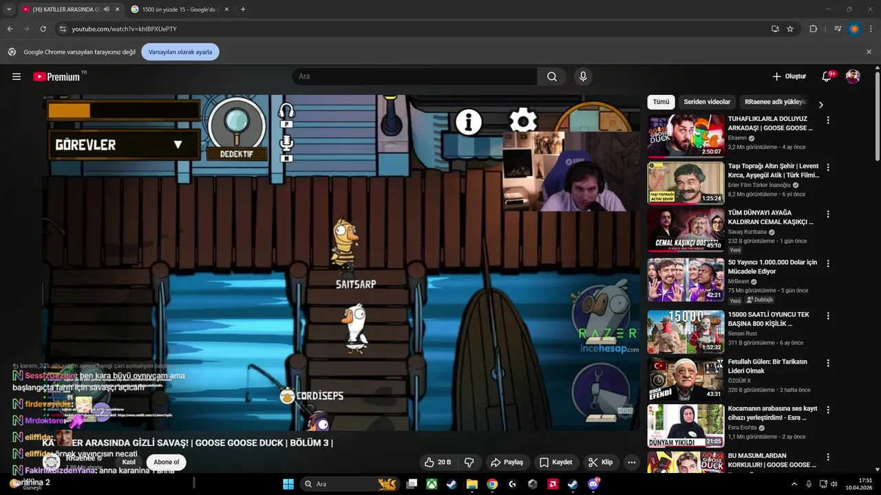Open media controls icon in toolbar
Image resolution: width=881 pixels, height=495 pixels.
pos(838,29)
